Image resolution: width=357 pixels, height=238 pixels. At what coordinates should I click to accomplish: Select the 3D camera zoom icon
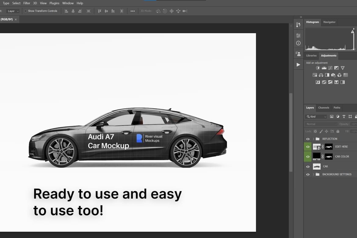pyautogui.click(x=185, y=11)
